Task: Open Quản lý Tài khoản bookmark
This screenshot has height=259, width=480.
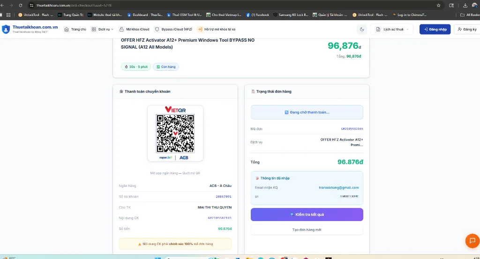Action: (330, 15)
